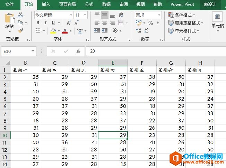The width and height of the screenshot is (226, 168).
Task: Align text left
Action: (97, 23)
